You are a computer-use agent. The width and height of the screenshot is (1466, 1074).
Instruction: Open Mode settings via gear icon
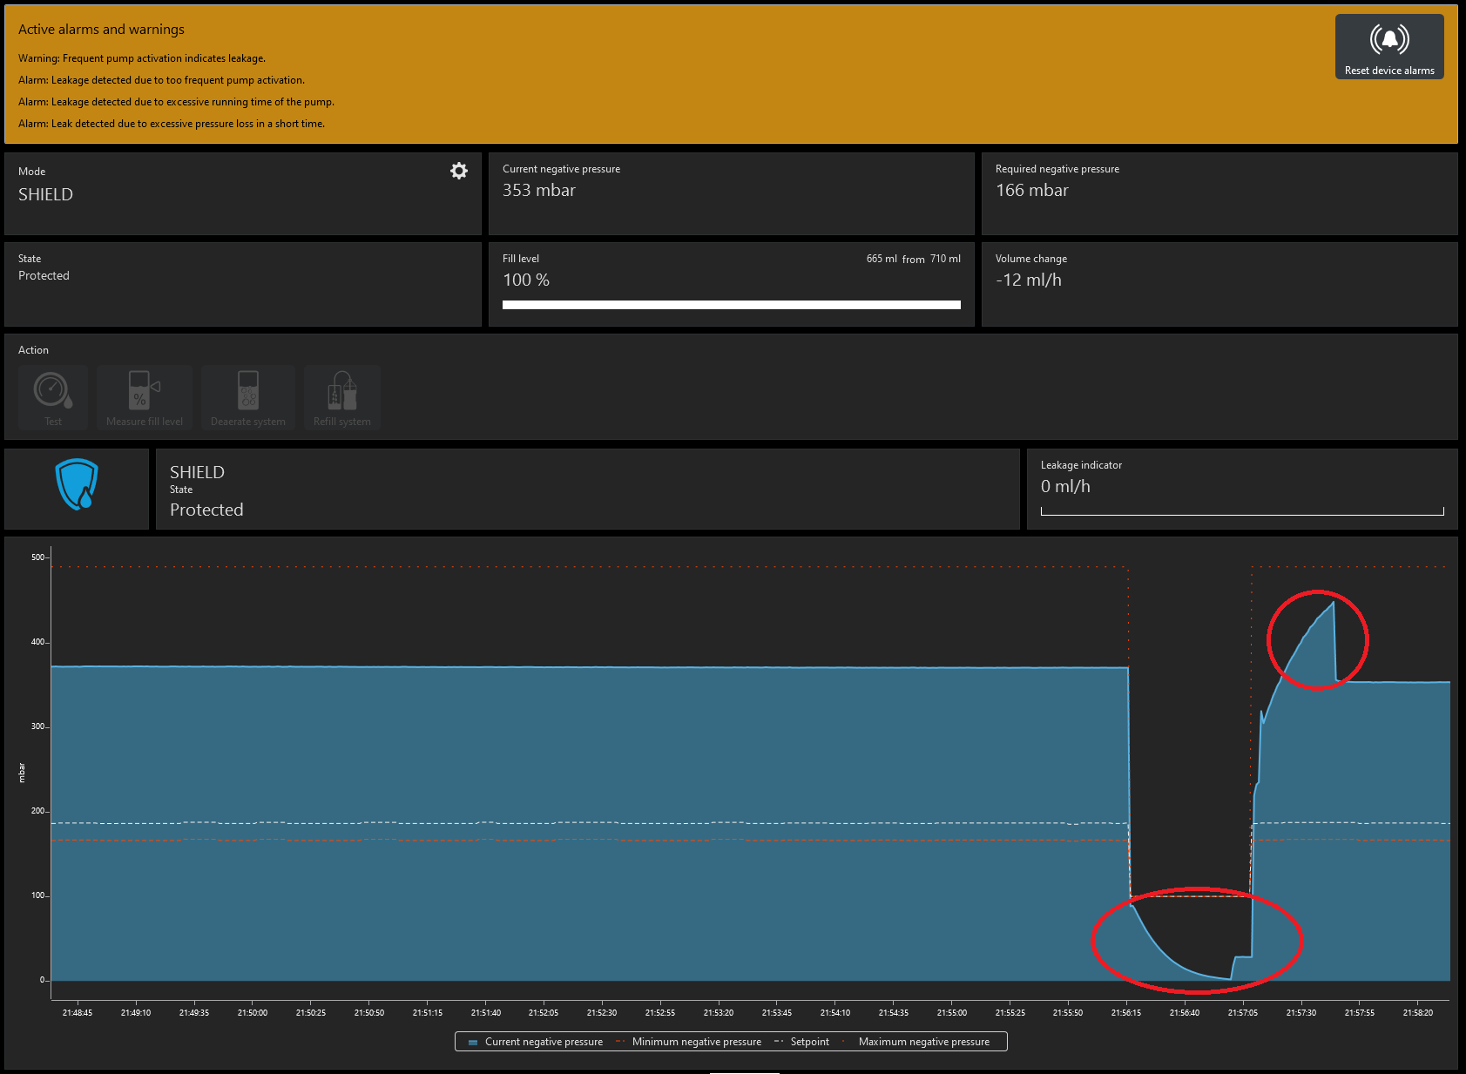pos(458,171)
